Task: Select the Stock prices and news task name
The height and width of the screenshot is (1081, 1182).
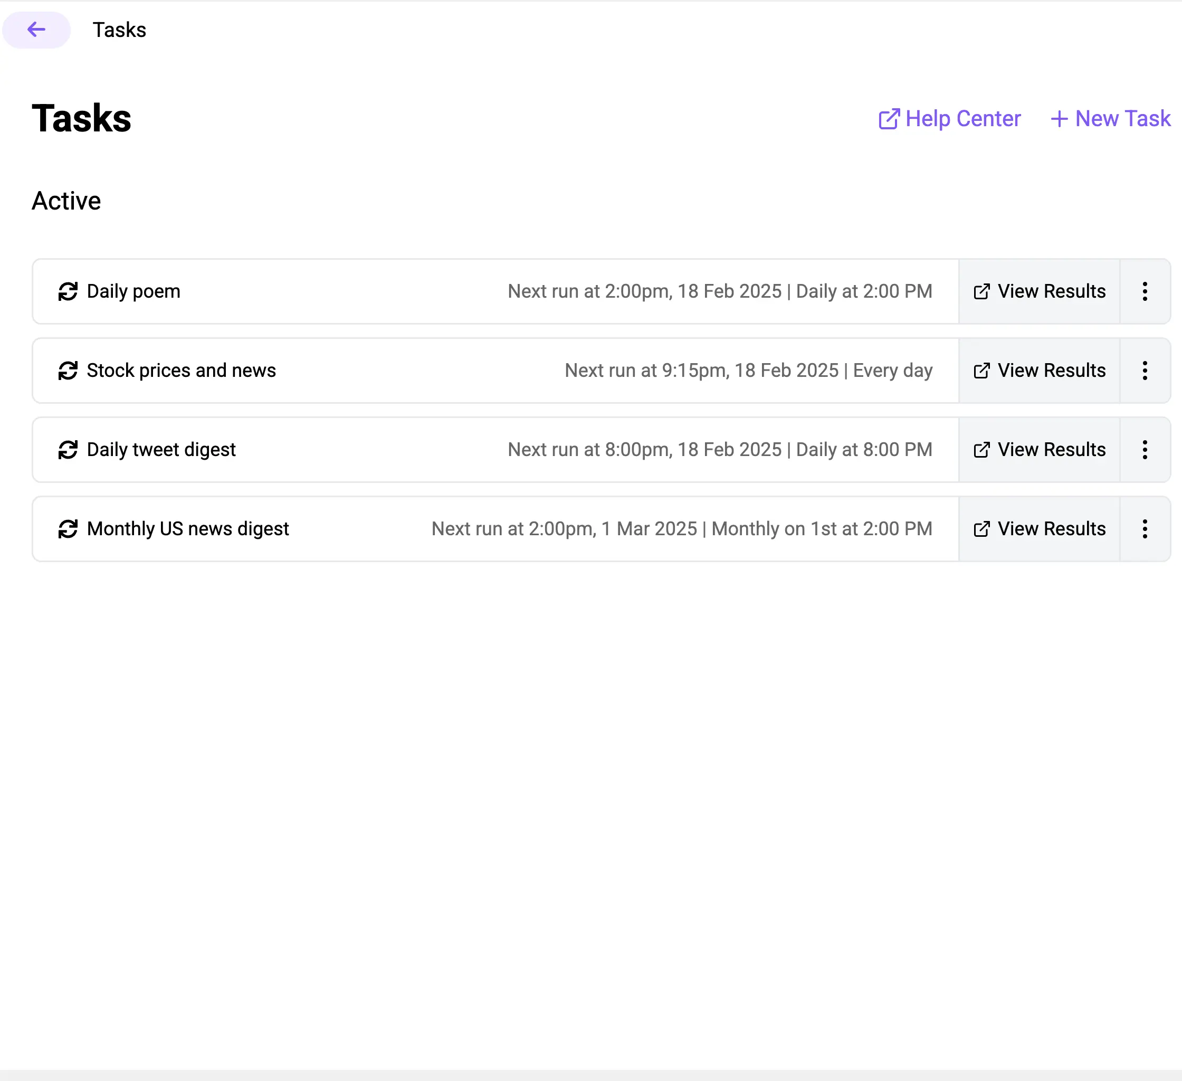Action: tap(181, 371)
